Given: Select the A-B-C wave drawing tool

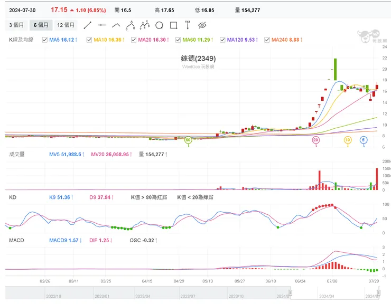Looking at the screenshot, I should tap(145, 25).
